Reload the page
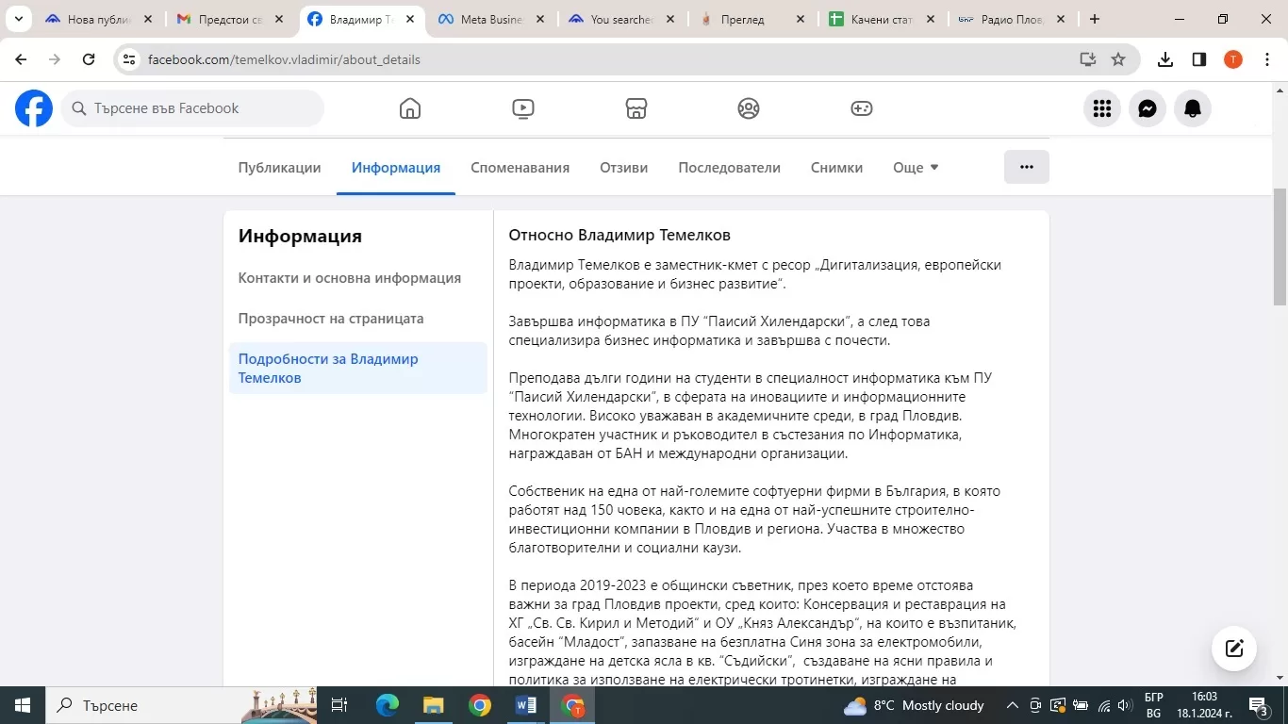 coord(89,59)
